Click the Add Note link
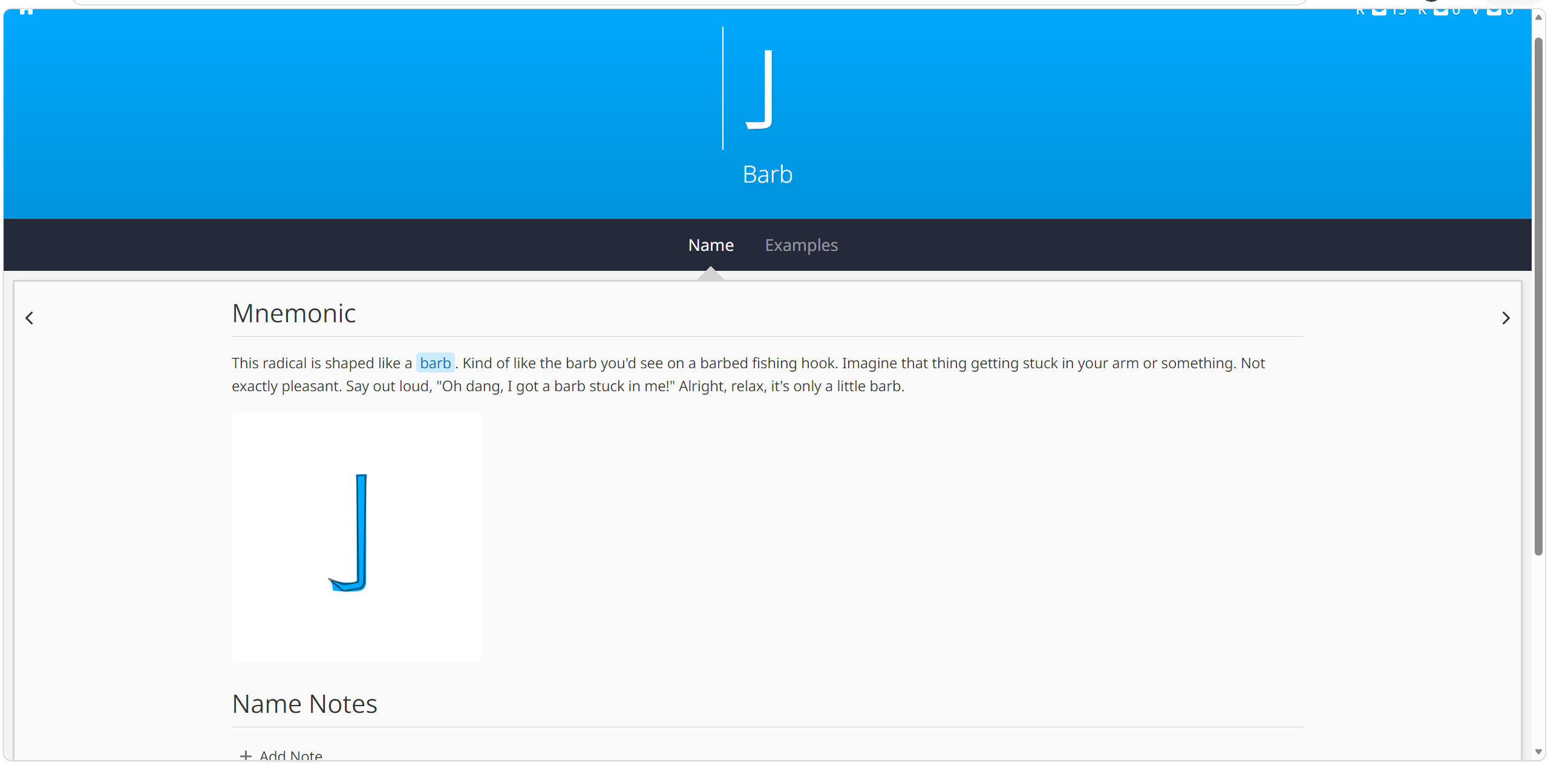This screenshot has height=763, width=1548. click(290, 755)
